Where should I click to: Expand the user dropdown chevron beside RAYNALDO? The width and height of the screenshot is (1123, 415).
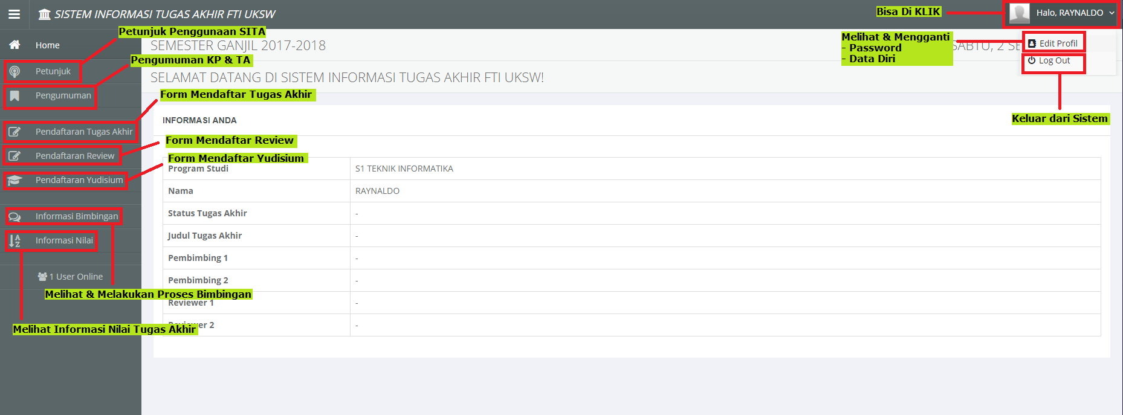(1112, 13)
